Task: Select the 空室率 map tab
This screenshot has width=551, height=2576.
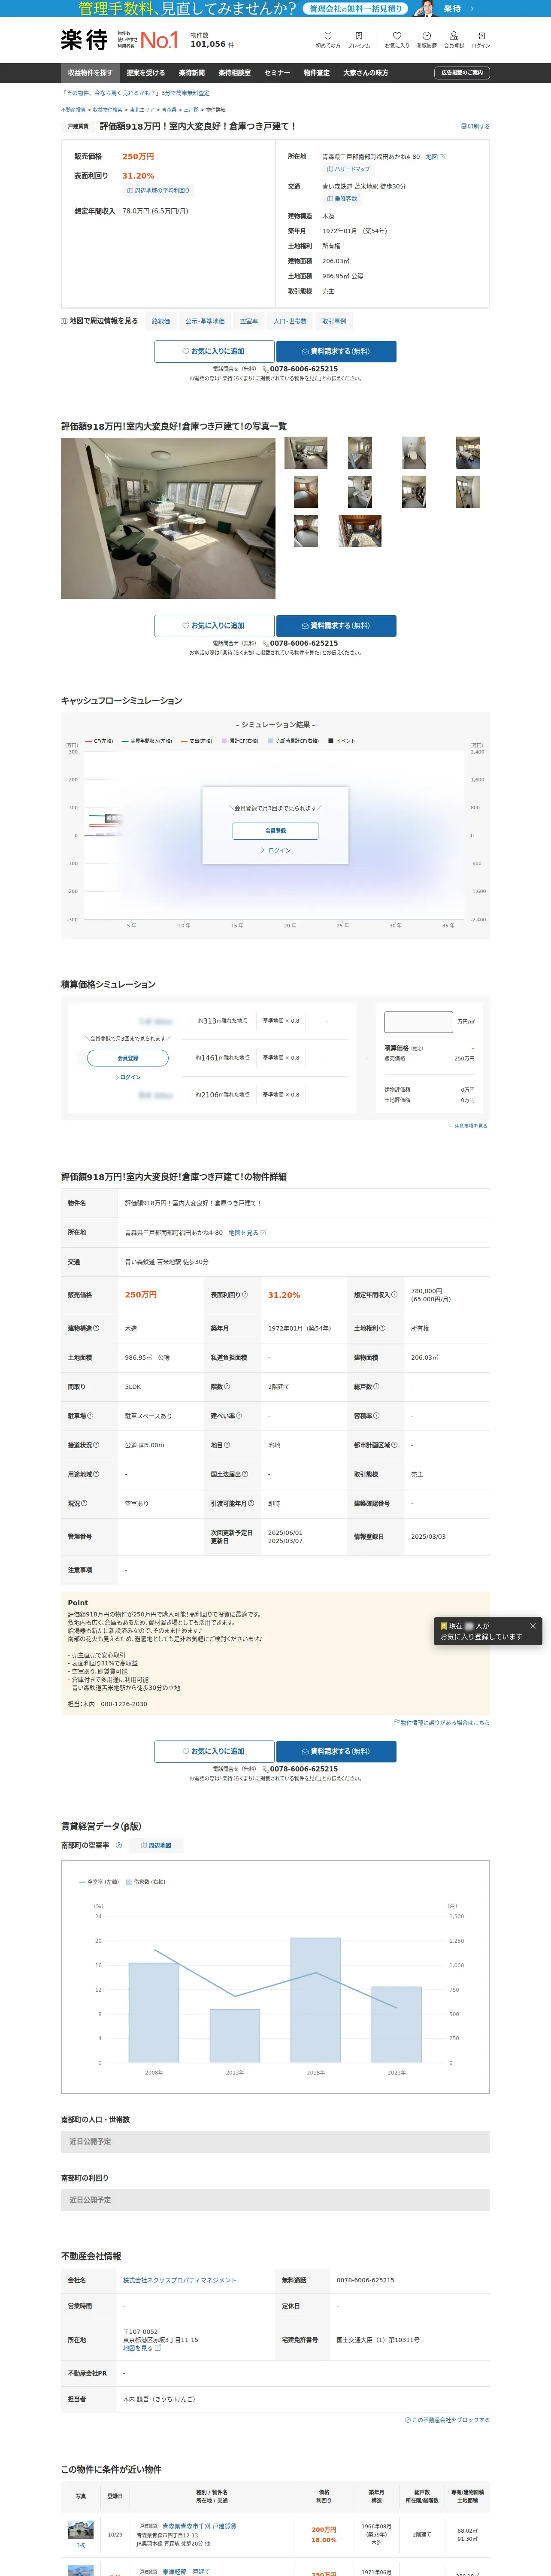Action: click(x=249, y=321)
